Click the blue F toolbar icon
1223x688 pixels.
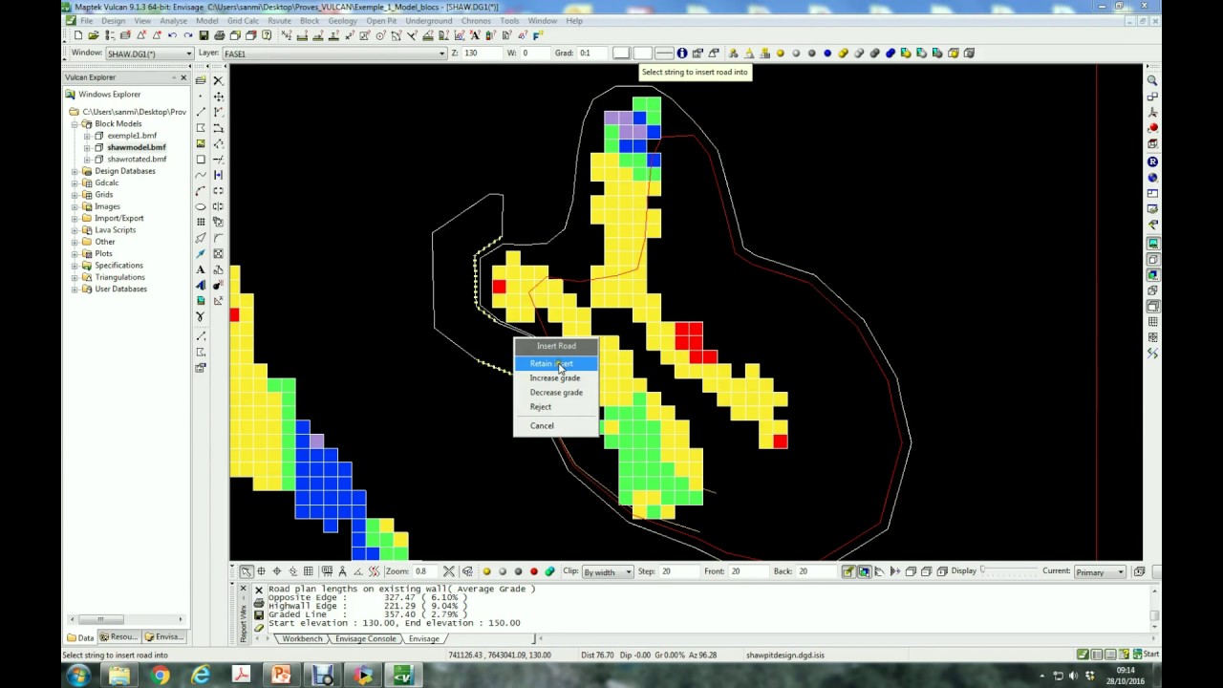[x=538, y=35]
